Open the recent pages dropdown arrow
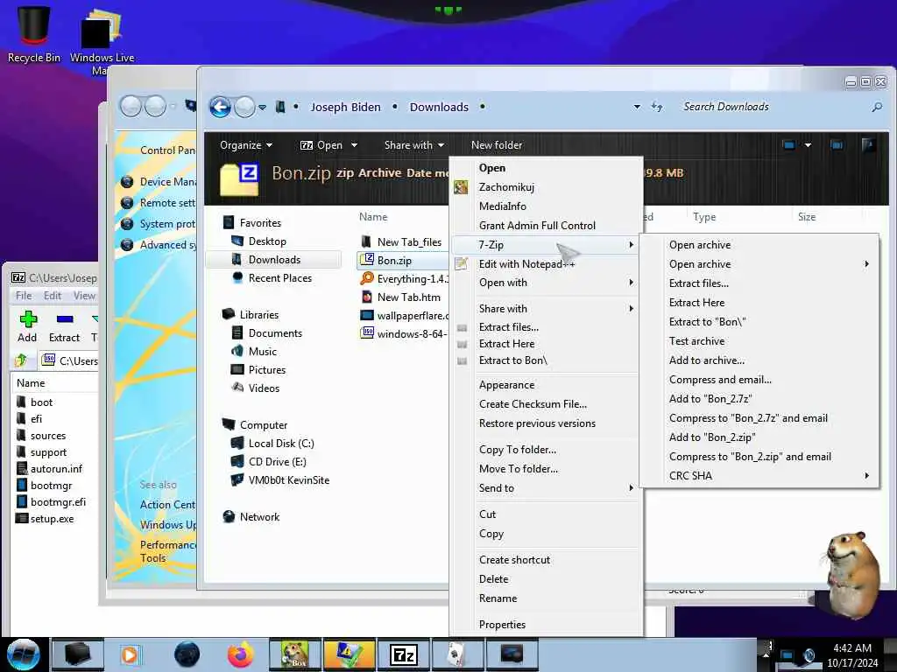This screenshot has width=897, height=672. pos(262,107)
